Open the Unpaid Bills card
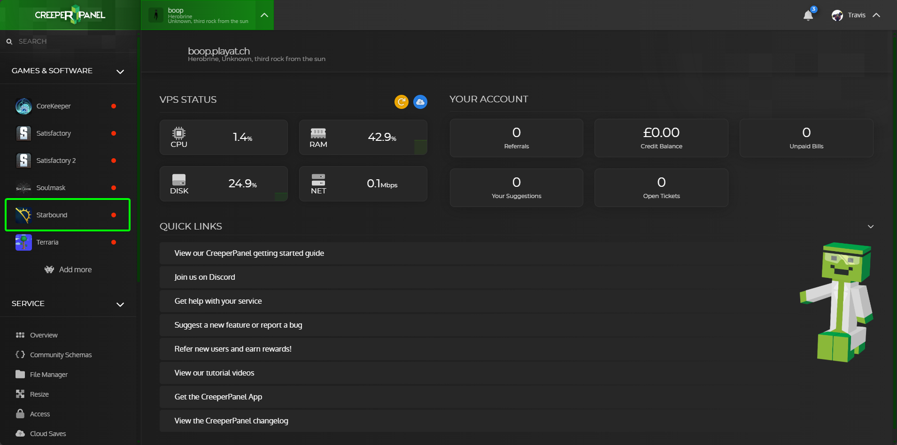The image size is (897, 445). tap(806, 138)
